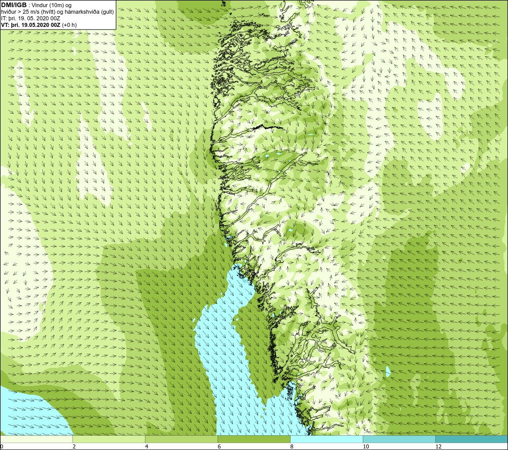Click the 2–4 m/s light green legend swatch
The height and width of the screenshot is (450, 508).
coord(109,439)
